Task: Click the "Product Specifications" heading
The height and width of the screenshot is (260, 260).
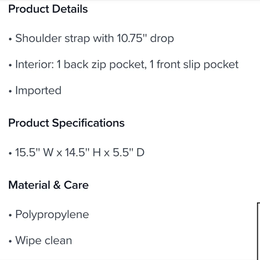Action: pos(66,123)
